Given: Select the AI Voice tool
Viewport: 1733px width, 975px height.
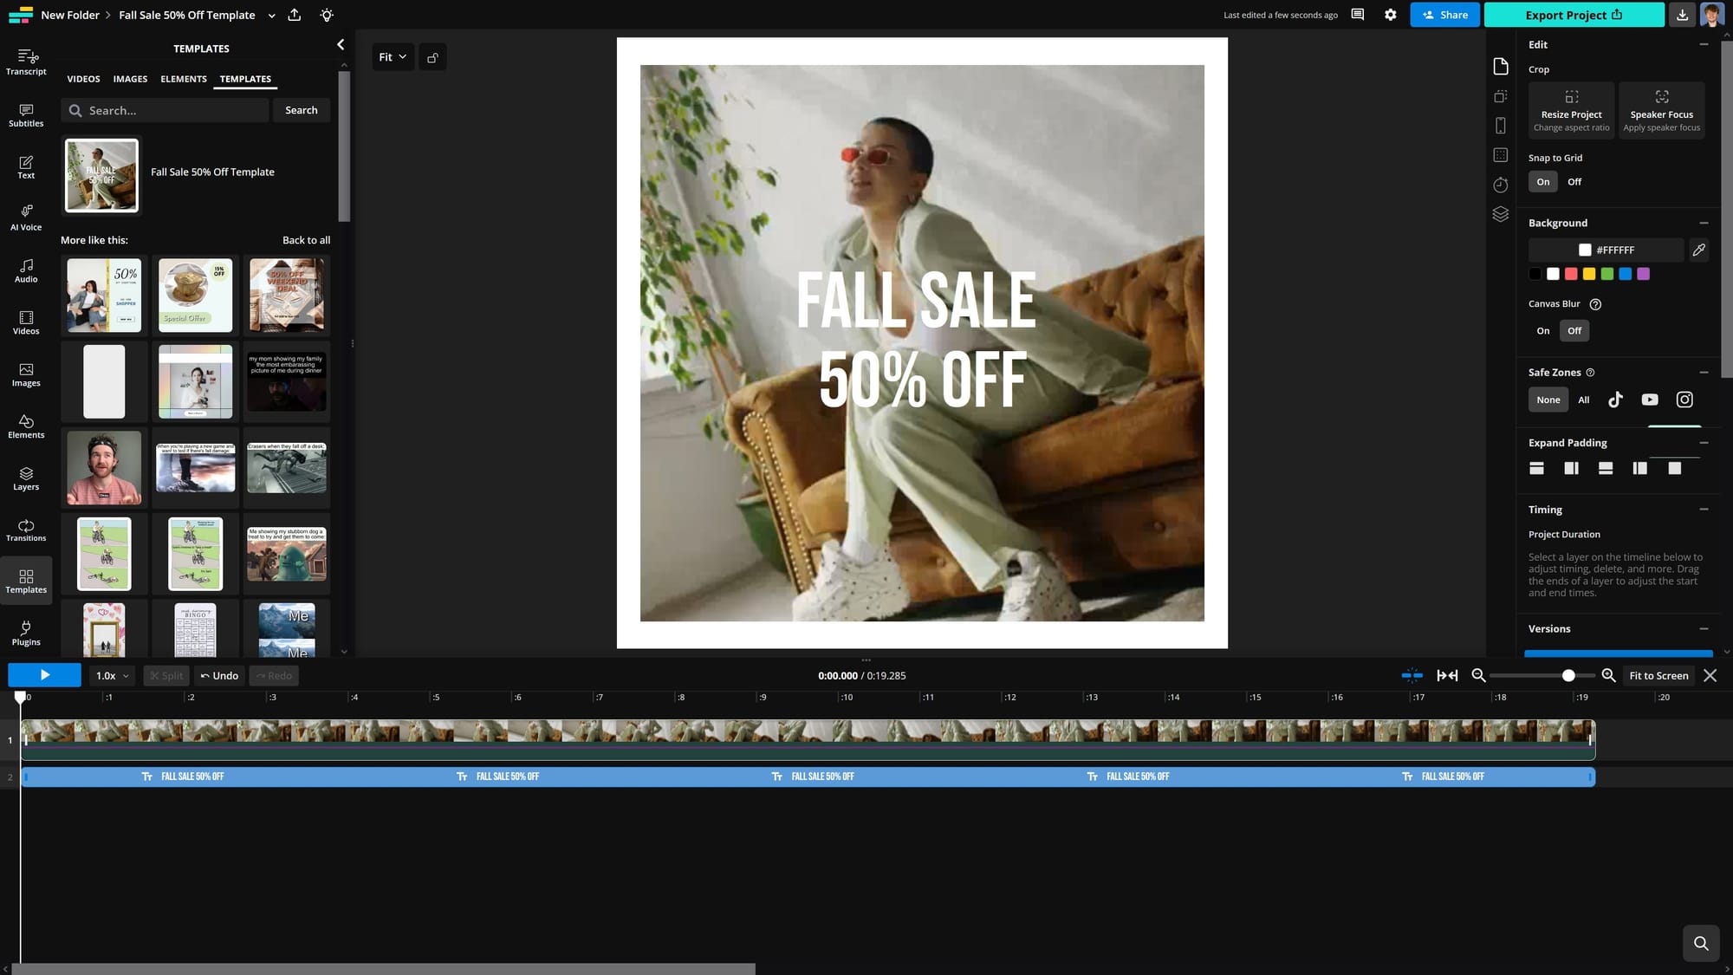Looking at the screenshot, I should 26,217.
